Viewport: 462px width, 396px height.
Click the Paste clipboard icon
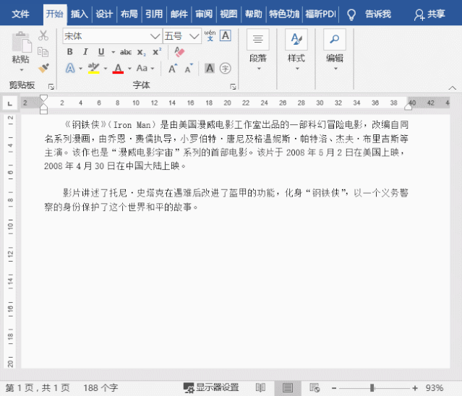point(21,42)
